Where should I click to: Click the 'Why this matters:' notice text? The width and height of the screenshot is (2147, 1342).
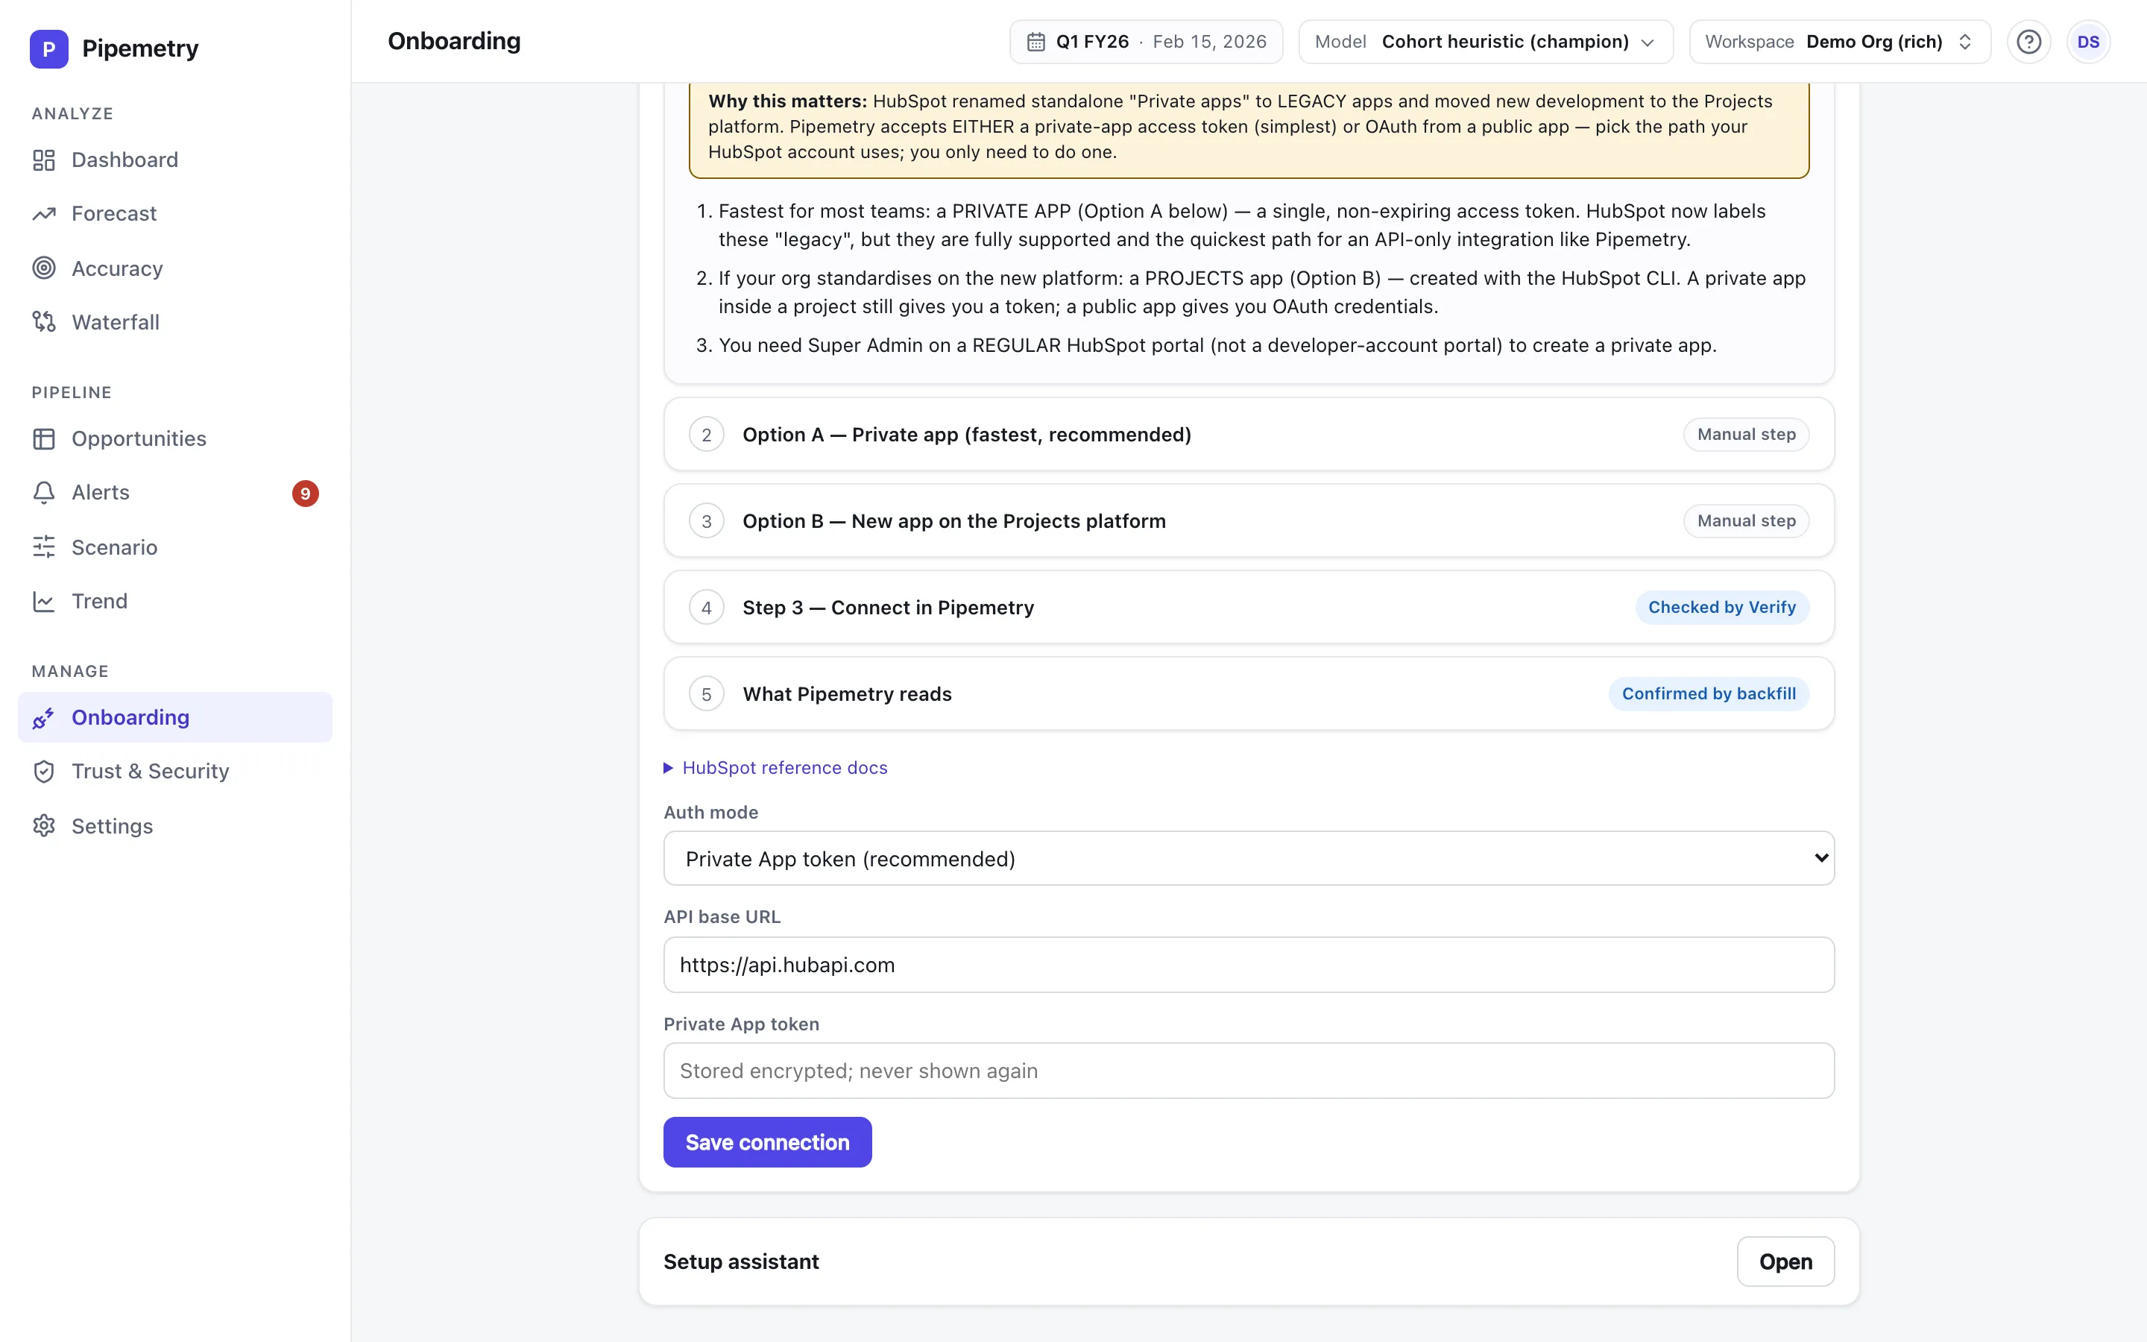787,101
